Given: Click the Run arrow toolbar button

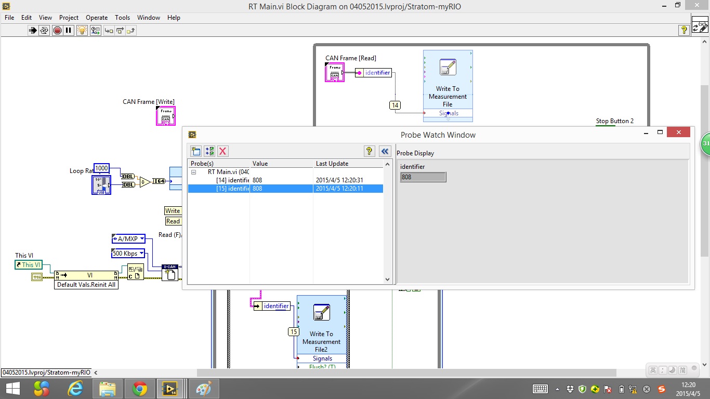Looking at the screenshot, I should pyautogui.click(x=33, y=31).
